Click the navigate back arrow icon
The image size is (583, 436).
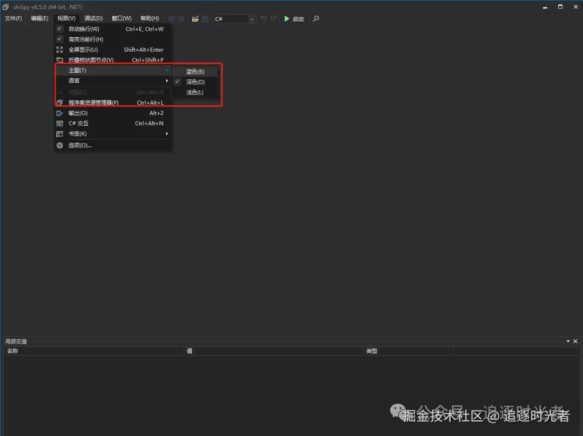(172, 18)
